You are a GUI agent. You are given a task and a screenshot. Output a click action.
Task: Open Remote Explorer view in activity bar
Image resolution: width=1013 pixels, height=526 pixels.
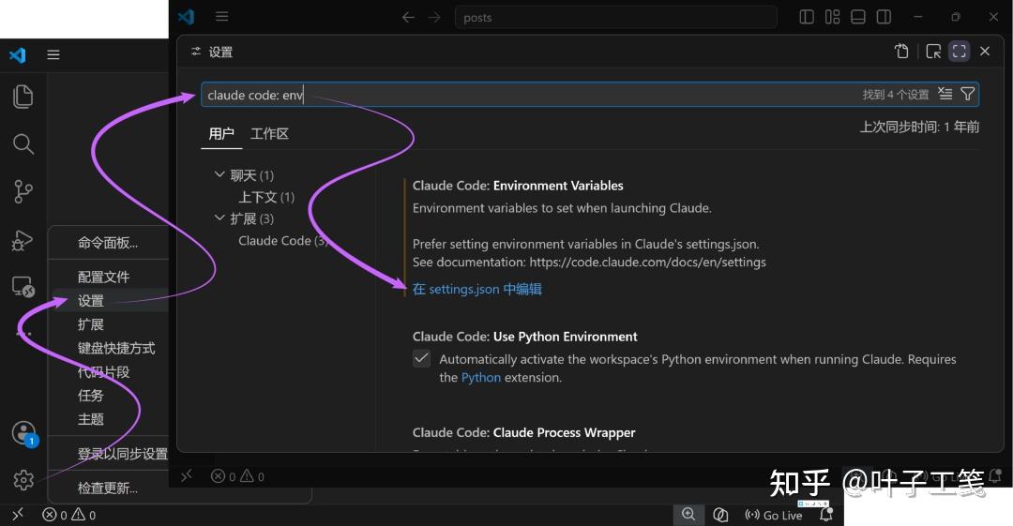coord(23,286)
